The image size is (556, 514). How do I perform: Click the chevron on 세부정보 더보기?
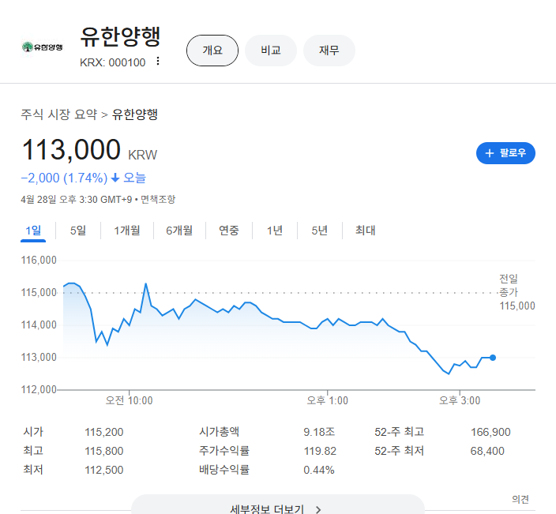318,510
